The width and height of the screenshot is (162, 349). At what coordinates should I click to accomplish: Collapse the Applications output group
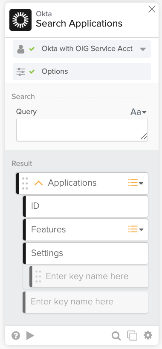39,183
